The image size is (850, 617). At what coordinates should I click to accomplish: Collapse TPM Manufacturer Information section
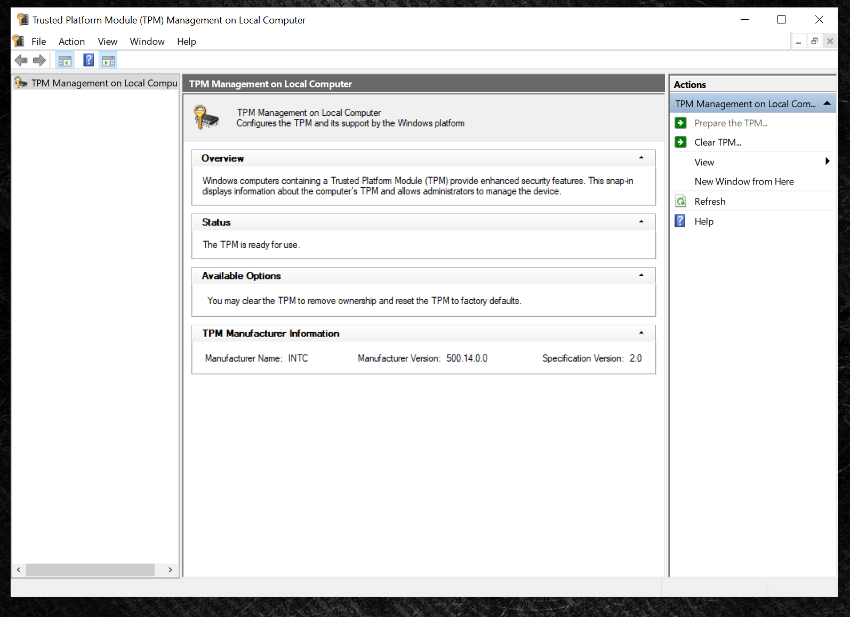[x=641, y=333]
